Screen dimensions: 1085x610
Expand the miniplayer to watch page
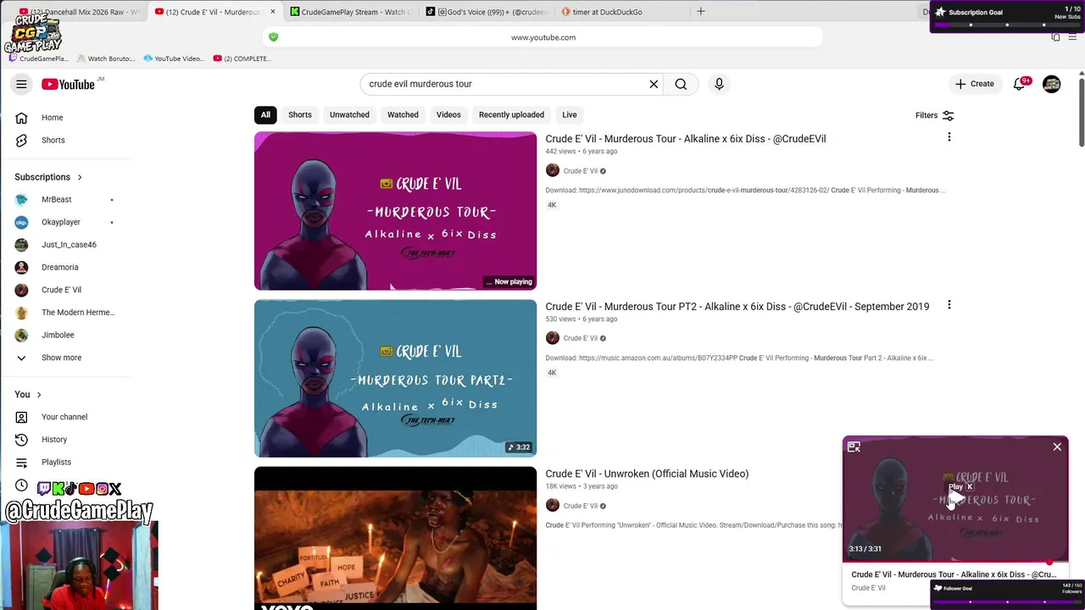(x=854, y=446)
